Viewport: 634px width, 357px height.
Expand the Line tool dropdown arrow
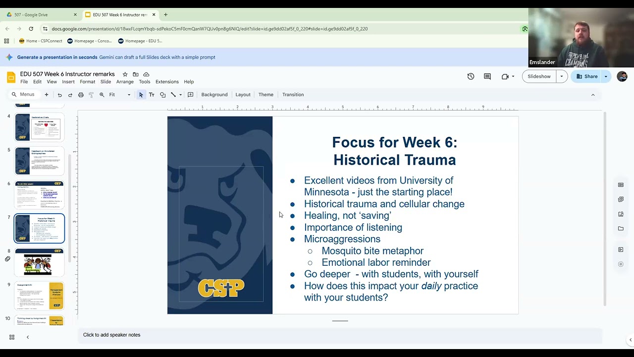(180, 95)
